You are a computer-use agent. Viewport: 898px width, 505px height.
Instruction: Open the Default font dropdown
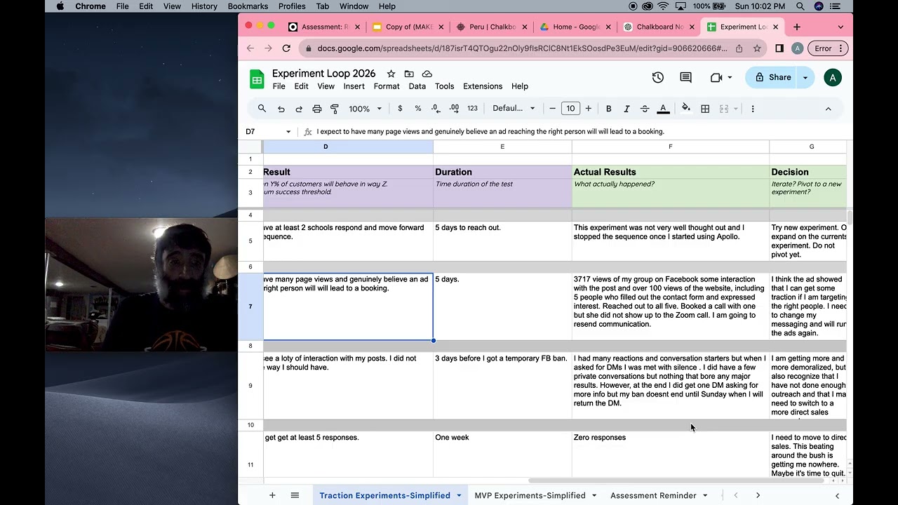(x=514, y=109)
